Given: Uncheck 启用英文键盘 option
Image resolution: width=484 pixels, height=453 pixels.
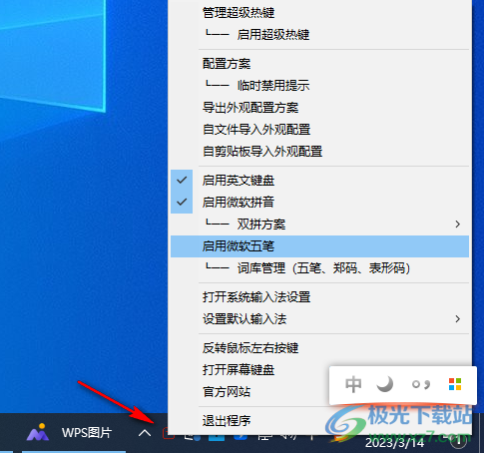Looking at the screenshot, I should point(319,181).
